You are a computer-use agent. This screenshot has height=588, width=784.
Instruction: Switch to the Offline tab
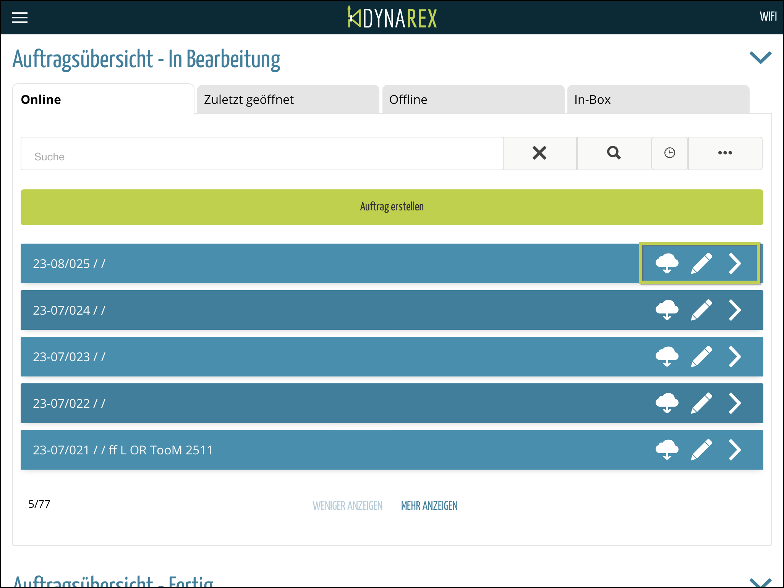[x=473, y=100]
